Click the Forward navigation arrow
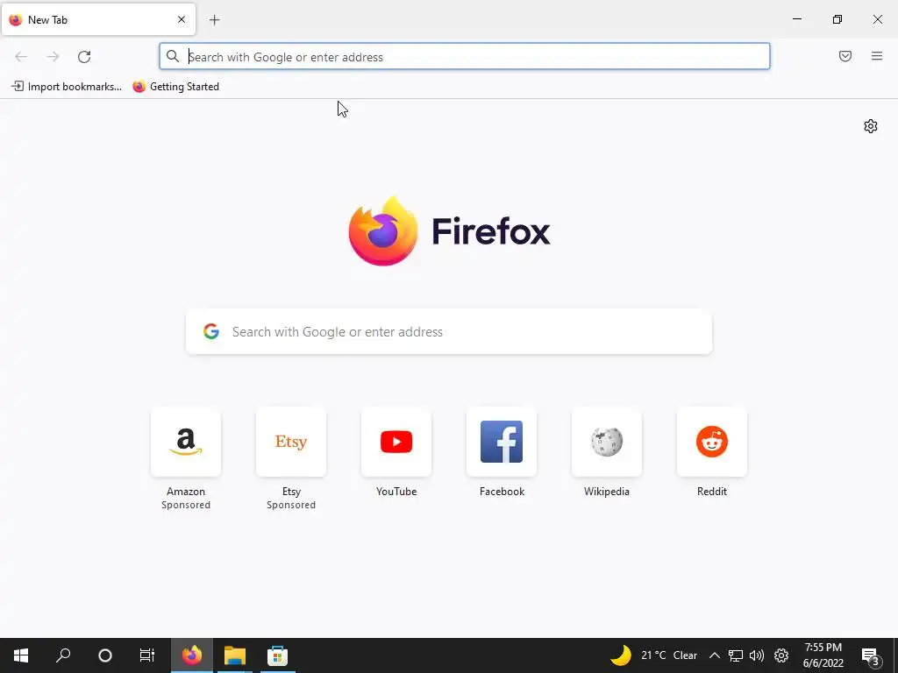The width and height of the screenshot is (898, 673). pos(53,57)
